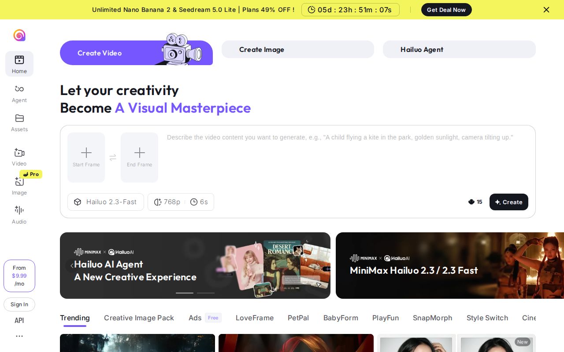Open the 6s duration selector

199,202
